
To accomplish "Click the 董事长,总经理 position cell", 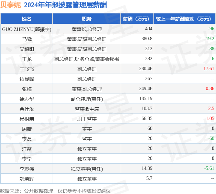I will tap(87, 29).
